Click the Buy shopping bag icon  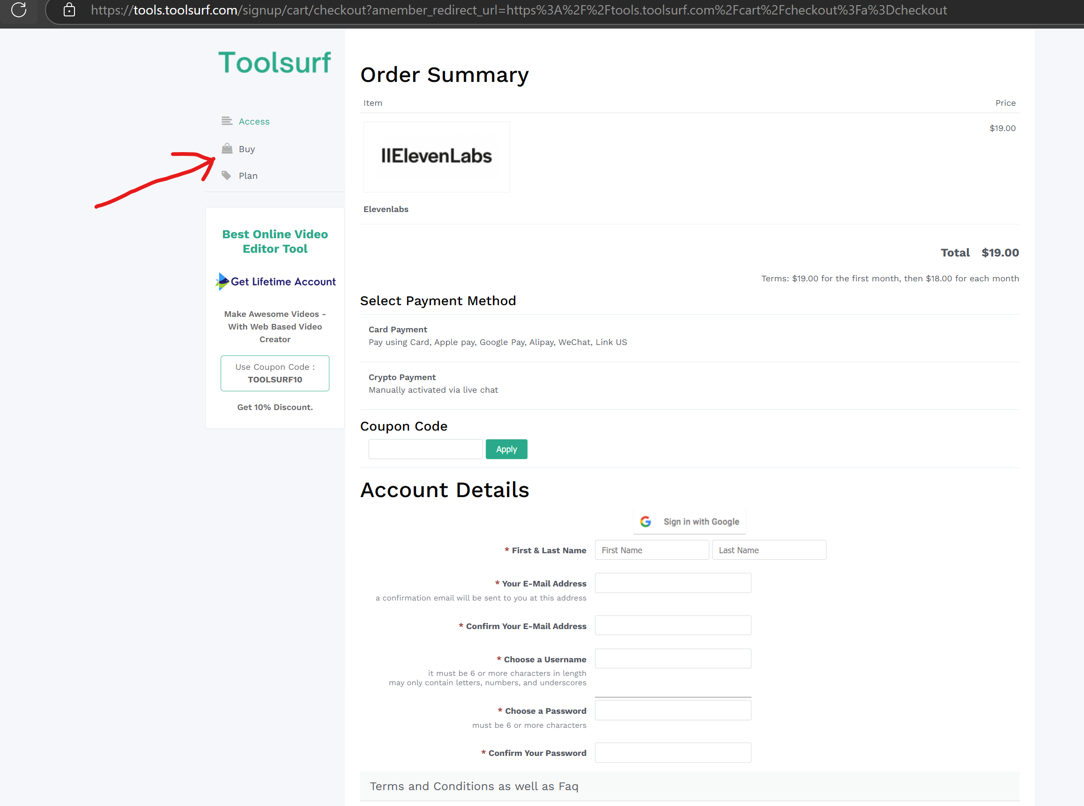click(x=227, y=148)
